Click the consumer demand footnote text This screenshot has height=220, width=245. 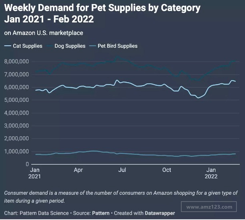120,196
